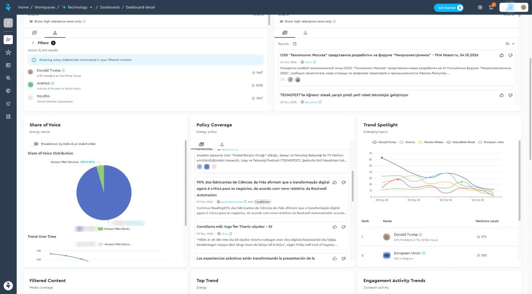Select stakeholders tab in top-left panel
532x294 pixels.
click(x=55, y=33)
